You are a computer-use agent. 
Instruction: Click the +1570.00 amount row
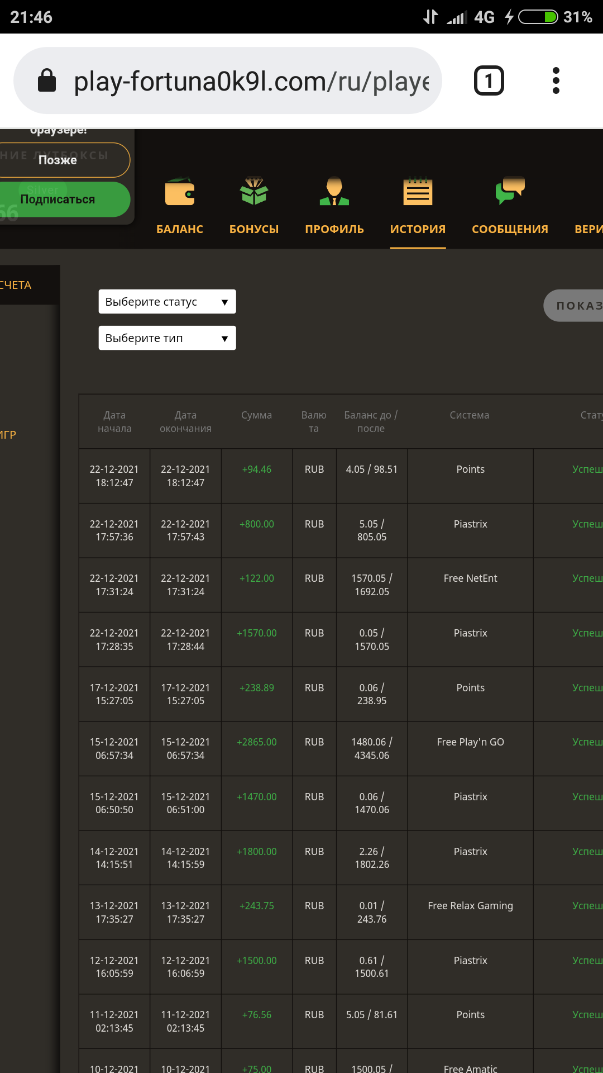[256, 633]
